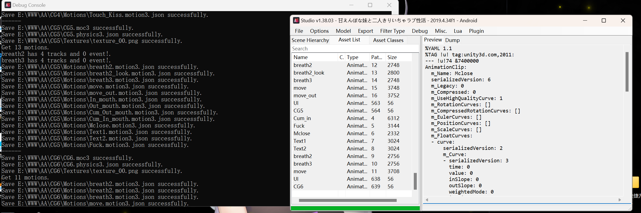Open the Misc. menu
This screenshot has width=641, height=213.
[441, 31]
